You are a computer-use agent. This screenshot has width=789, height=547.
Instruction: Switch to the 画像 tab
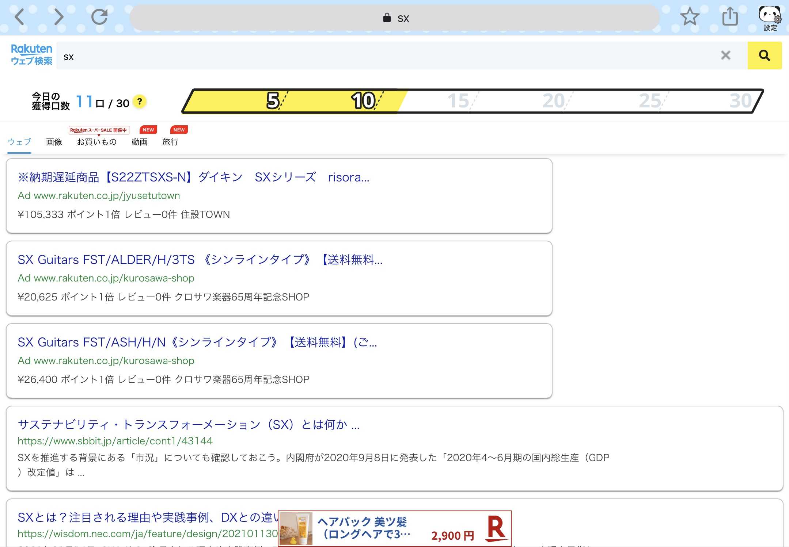(54, 142)
